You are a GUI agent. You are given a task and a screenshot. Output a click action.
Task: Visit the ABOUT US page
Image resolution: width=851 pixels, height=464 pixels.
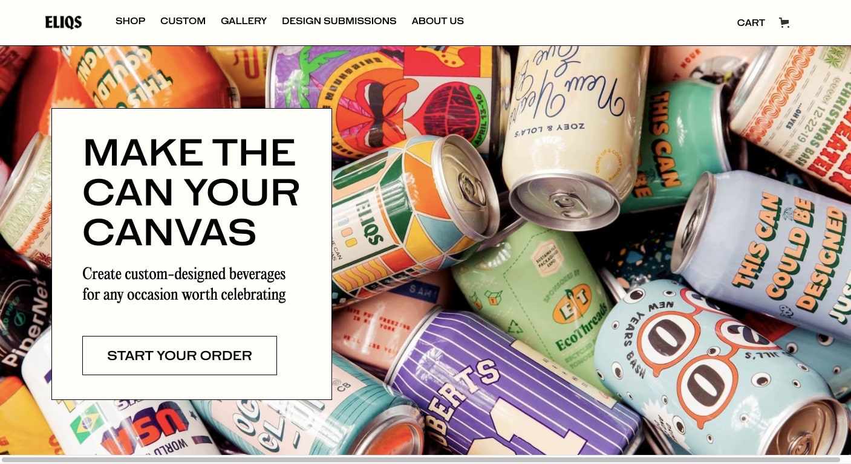[x=438, y=21]
